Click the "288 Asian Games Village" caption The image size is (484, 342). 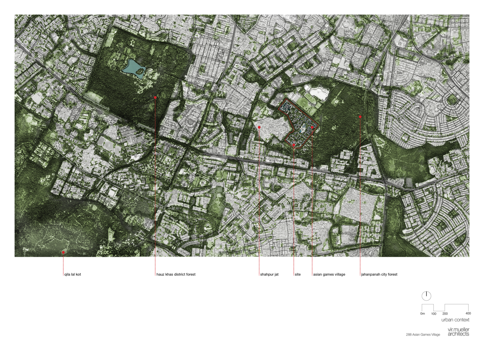click(423, 334)
